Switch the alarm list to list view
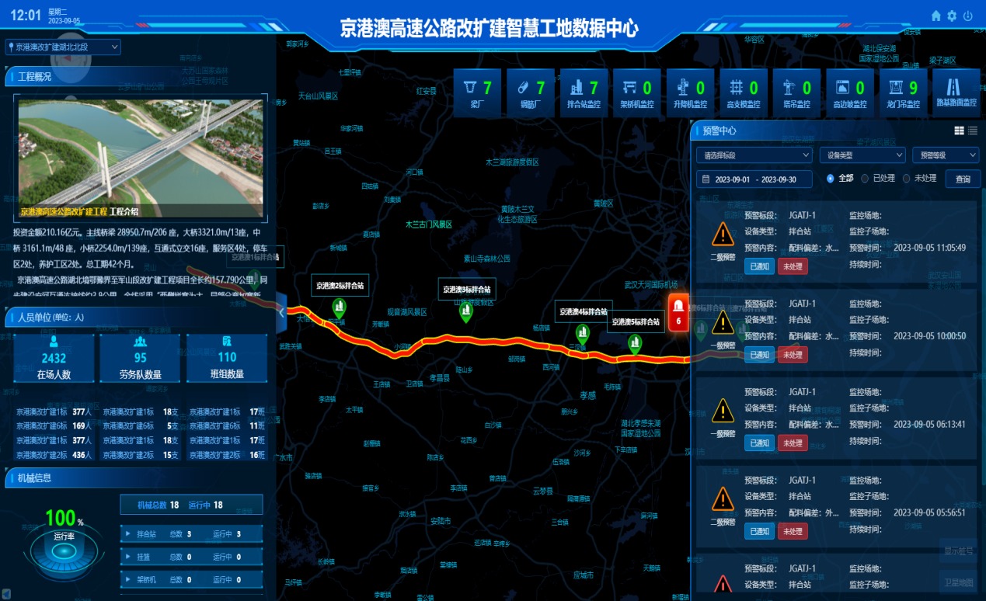The width and height of the screenshot is (986, 601). click(972, 130)
